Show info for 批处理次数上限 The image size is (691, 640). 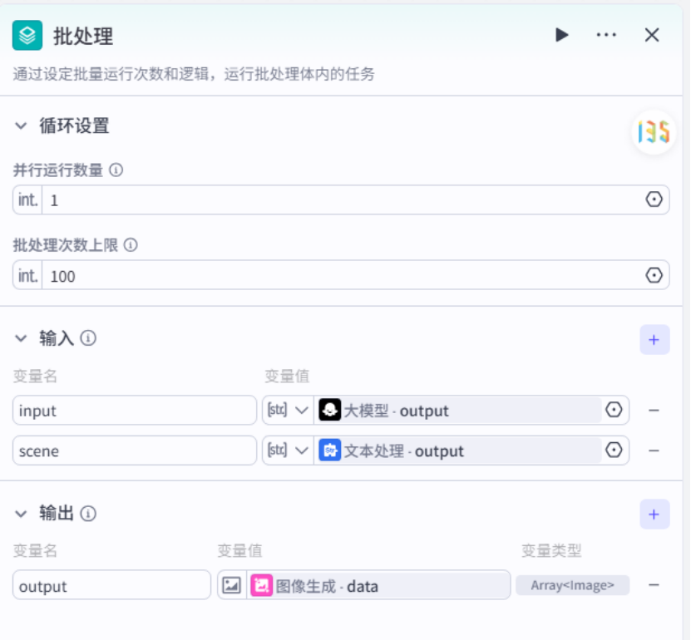tap(131, 244)
